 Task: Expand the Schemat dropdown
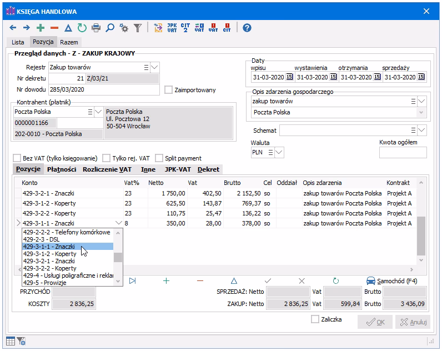coord(421,131)
